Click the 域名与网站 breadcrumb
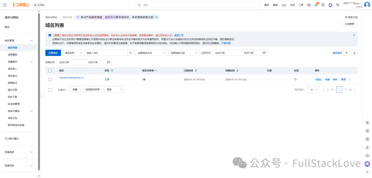372x178 pixels. tap(51, 17)
